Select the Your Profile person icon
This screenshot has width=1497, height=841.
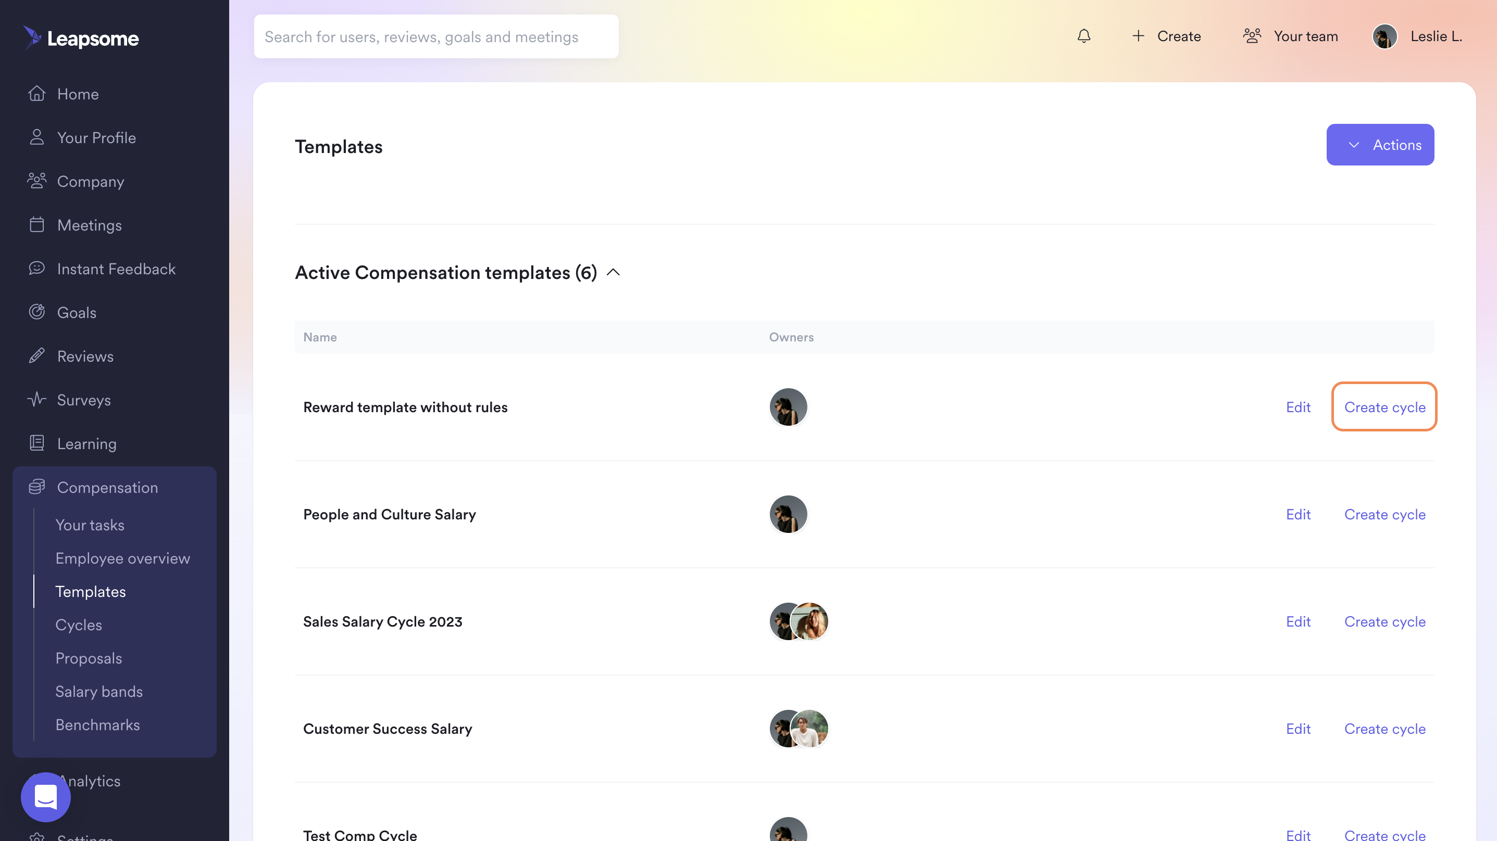click(36, 137)
